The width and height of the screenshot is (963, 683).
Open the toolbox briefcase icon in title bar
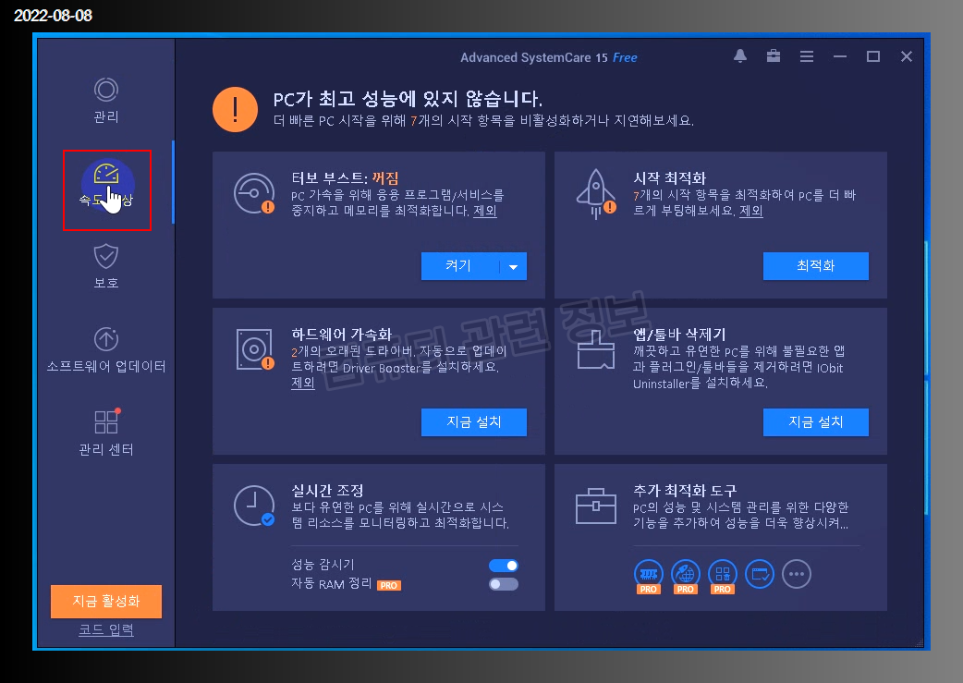coord(774,55)
